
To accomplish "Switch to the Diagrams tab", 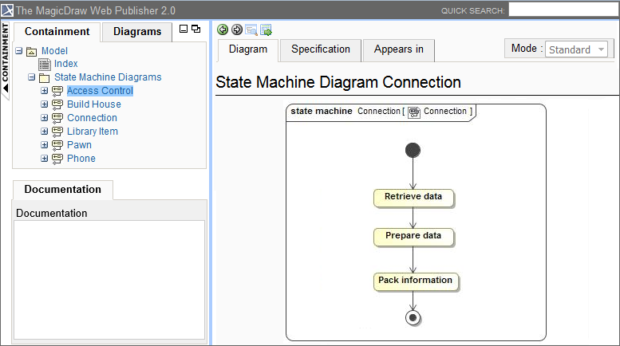I will pyautogui.click(x=137, y=32).
